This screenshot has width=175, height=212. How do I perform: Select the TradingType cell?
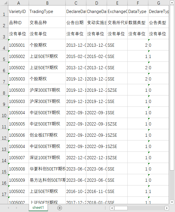coord(47,11)
